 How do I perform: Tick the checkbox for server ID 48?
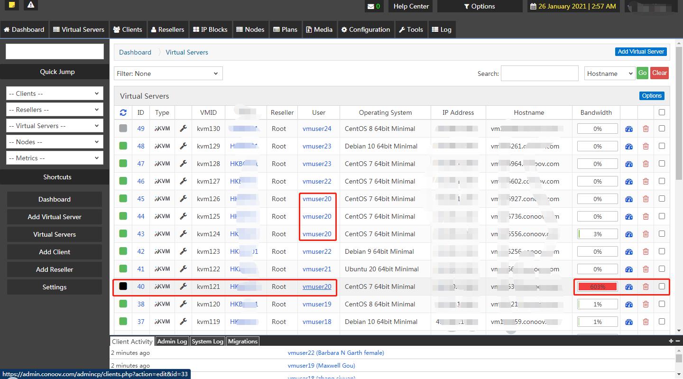click(x=662, y=146)
